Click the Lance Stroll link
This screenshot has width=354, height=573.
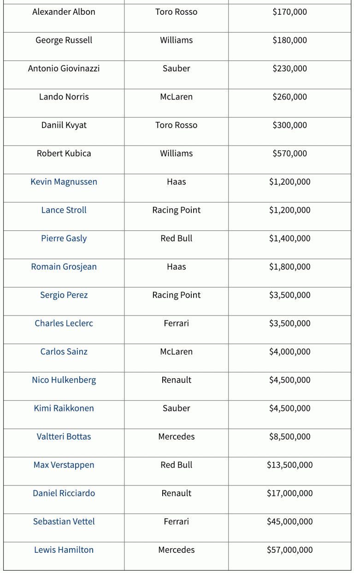click(x=64, y=210)
